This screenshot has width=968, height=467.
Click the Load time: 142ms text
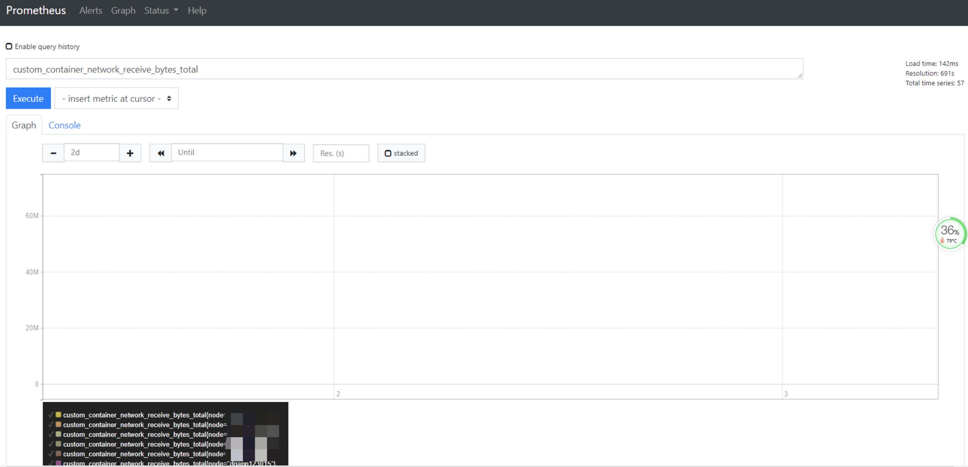[x=931, y=64]
